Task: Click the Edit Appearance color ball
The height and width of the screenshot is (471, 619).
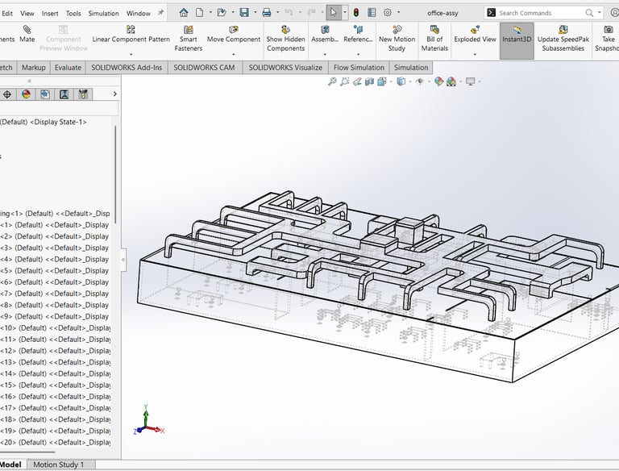Action: (438, 81)
